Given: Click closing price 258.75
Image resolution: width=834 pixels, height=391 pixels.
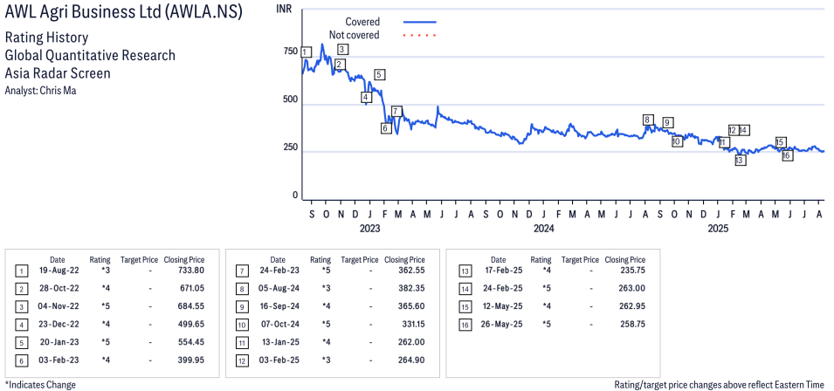Looking at the screenshot, I should click(x=633, y=324).
